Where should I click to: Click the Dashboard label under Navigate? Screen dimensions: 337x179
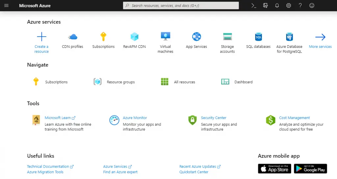point(244,82)
